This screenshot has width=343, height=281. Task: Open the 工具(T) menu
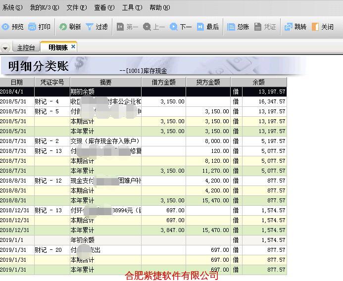(x=132, y=7)
